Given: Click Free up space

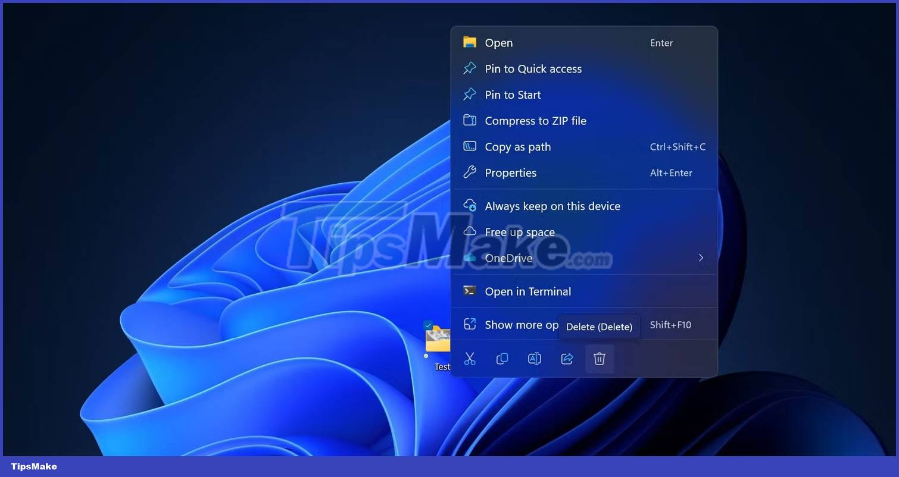Looking at the screenshot, I should click(520, 232).
